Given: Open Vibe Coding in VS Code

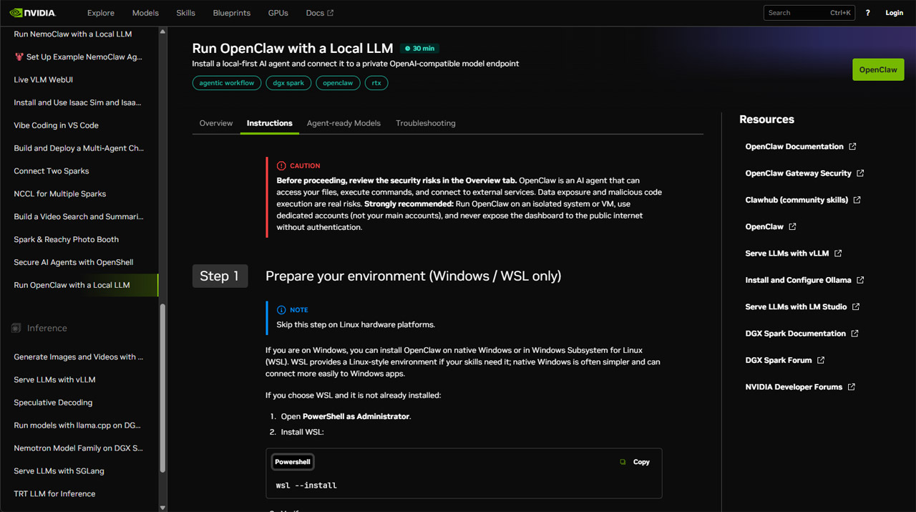Looking at the screenshot, I should pos(57,125).
